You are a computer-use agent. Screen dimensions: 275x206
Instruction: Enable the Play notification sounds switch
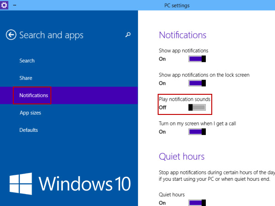click(197, 108)
